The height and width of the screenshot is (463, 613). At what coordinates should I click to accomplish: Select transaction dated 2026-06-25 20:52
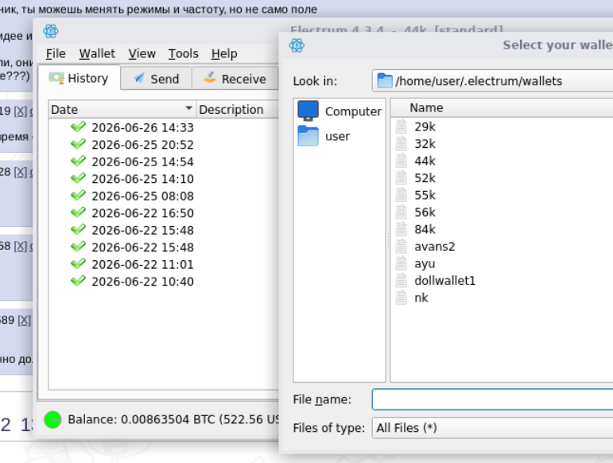point(142,145)
